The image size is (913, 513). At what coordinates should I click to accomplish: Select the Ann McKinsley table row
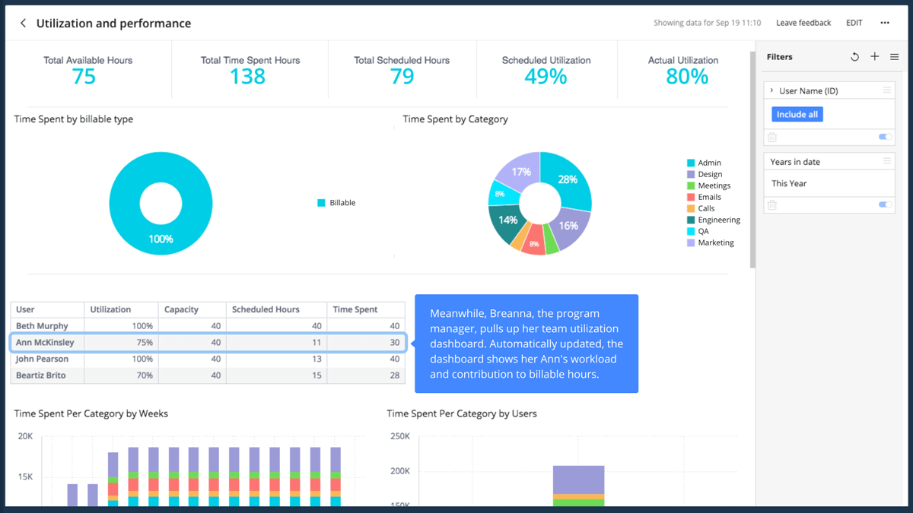[208, 343]
